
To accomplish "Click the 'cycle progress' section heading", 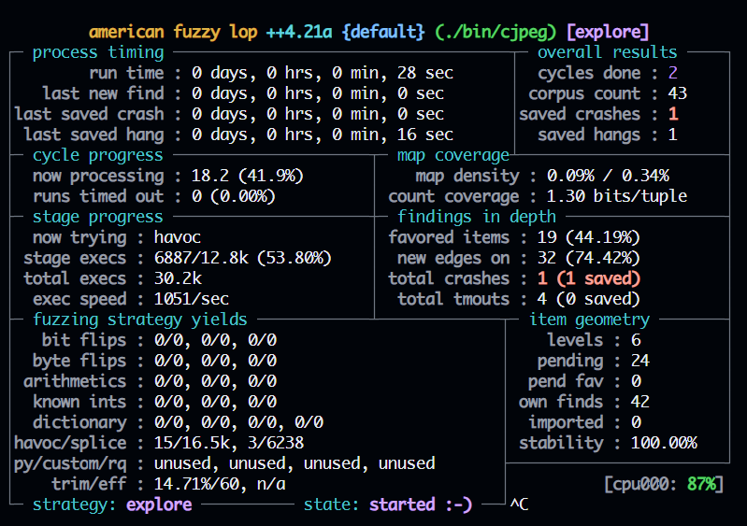I will coord(98,155).
